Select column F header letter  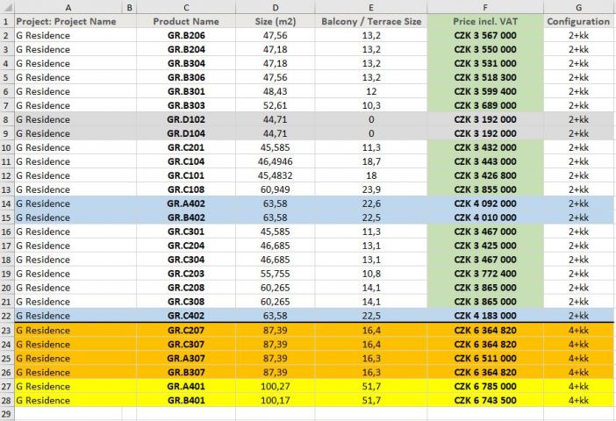click(x=484, y=7)
